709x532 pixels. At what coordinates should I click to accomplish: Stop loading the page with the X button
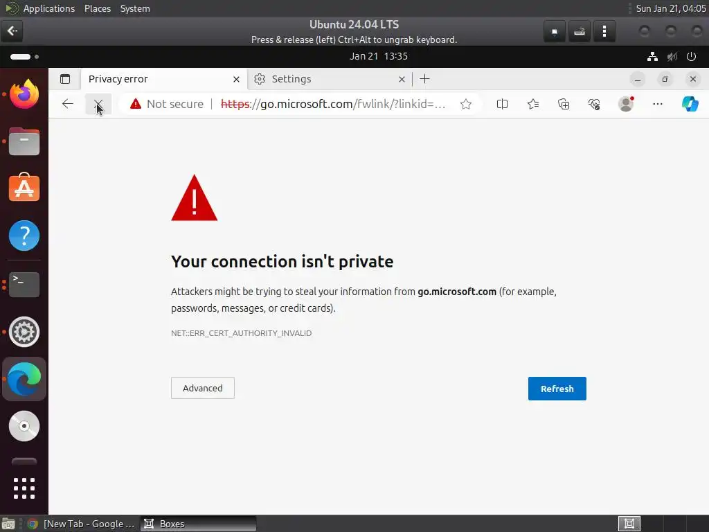click(x=98, y=105)
